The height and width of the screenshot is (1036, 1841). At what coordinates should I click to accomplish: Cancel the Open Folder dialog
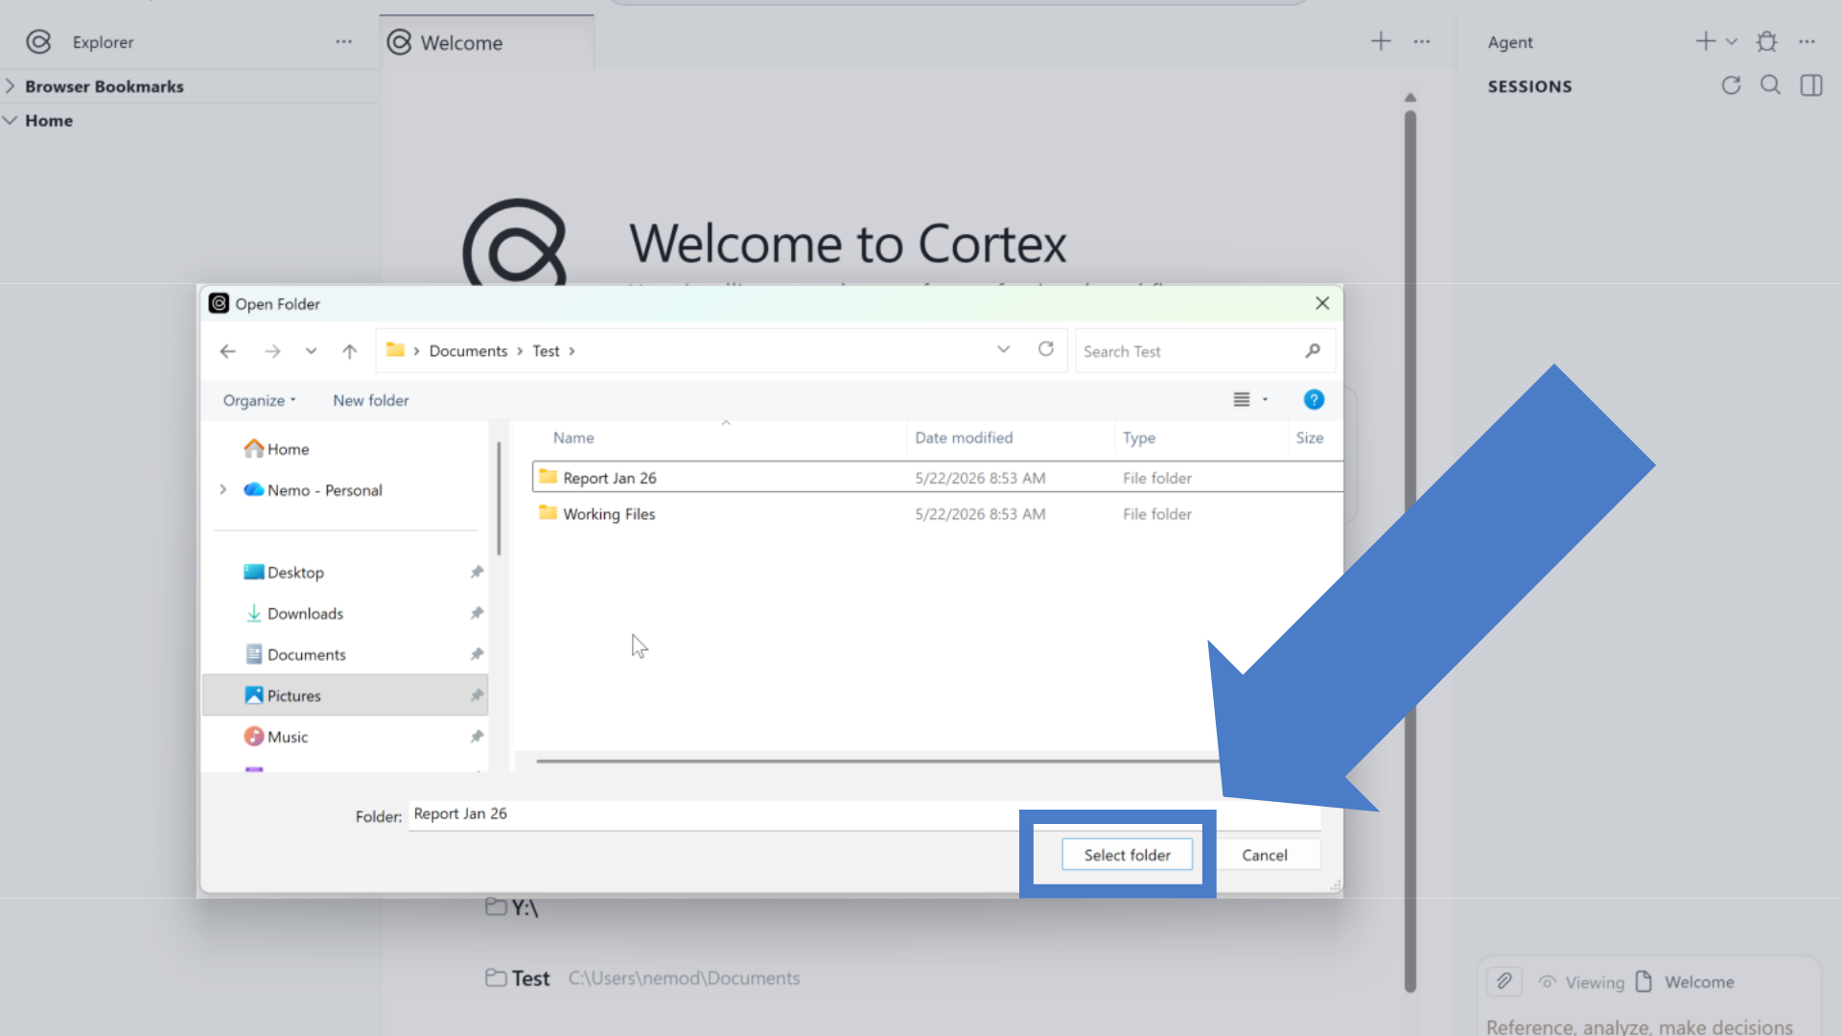(x=1264, y=855)
